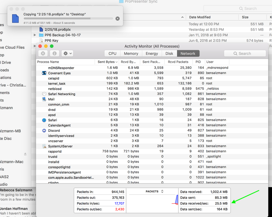
Task: Expand PP6 Backup 04-10-17 folder in Finder
Action: [35, 35]
